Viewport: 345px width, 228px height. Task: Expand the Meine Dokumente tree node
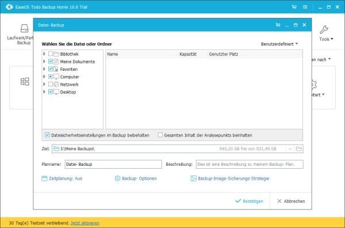pos(44,62)
